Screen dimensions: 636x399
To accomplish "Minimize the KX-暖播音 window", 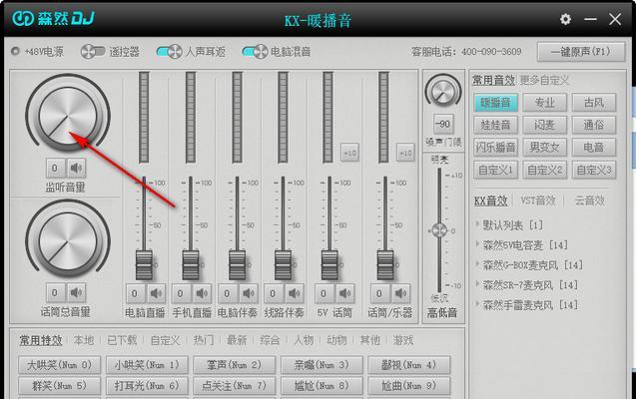I will pyautogui.click(x=590, y=19).
